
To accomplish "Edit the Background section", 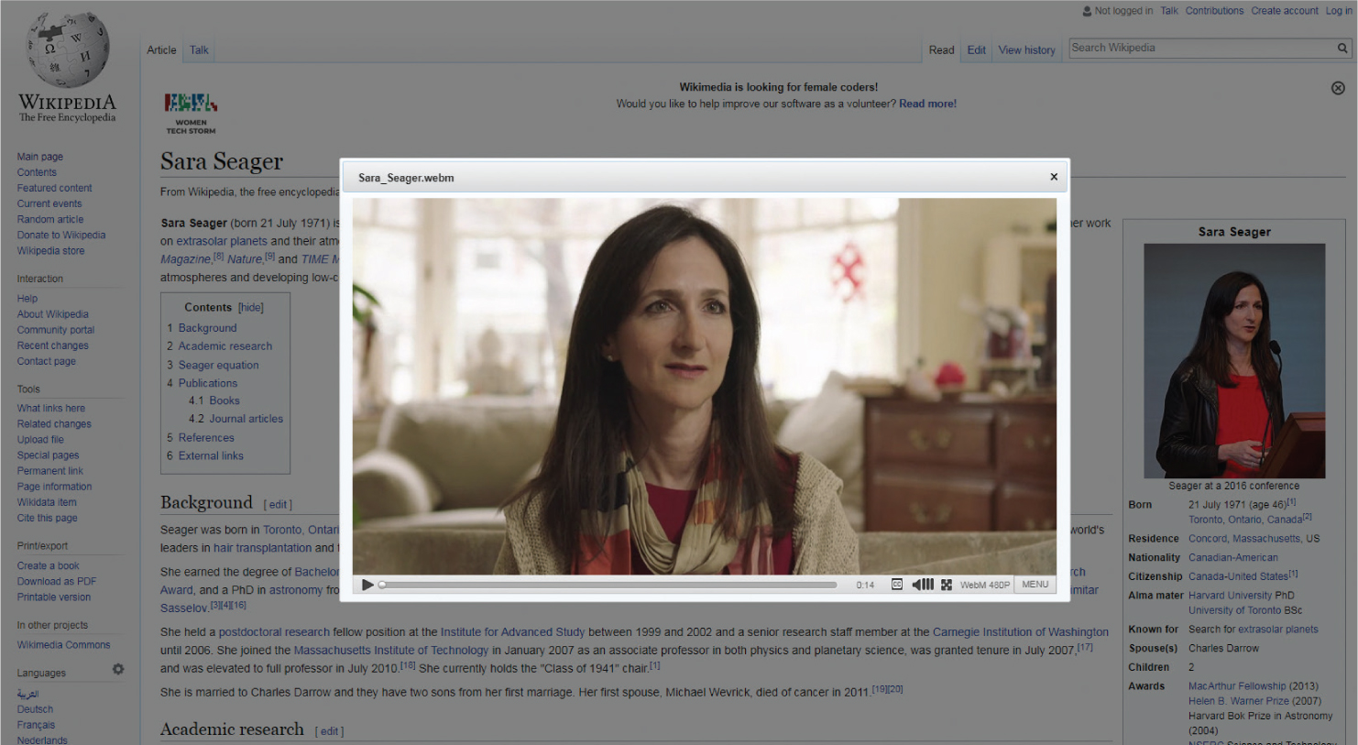I will click(x=279, y=505).
